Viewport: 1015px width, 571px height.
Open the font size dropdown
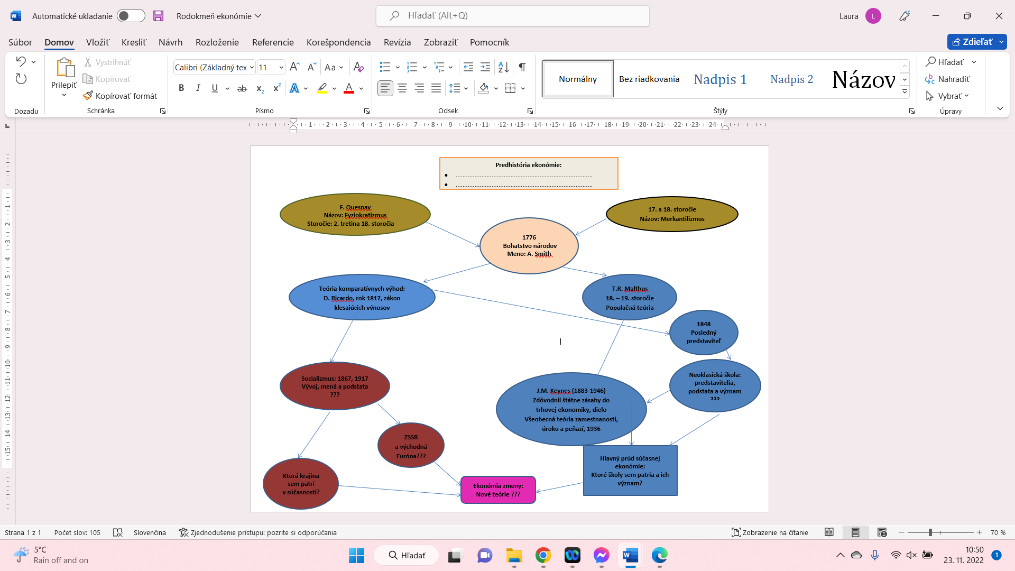click(281, 67)
